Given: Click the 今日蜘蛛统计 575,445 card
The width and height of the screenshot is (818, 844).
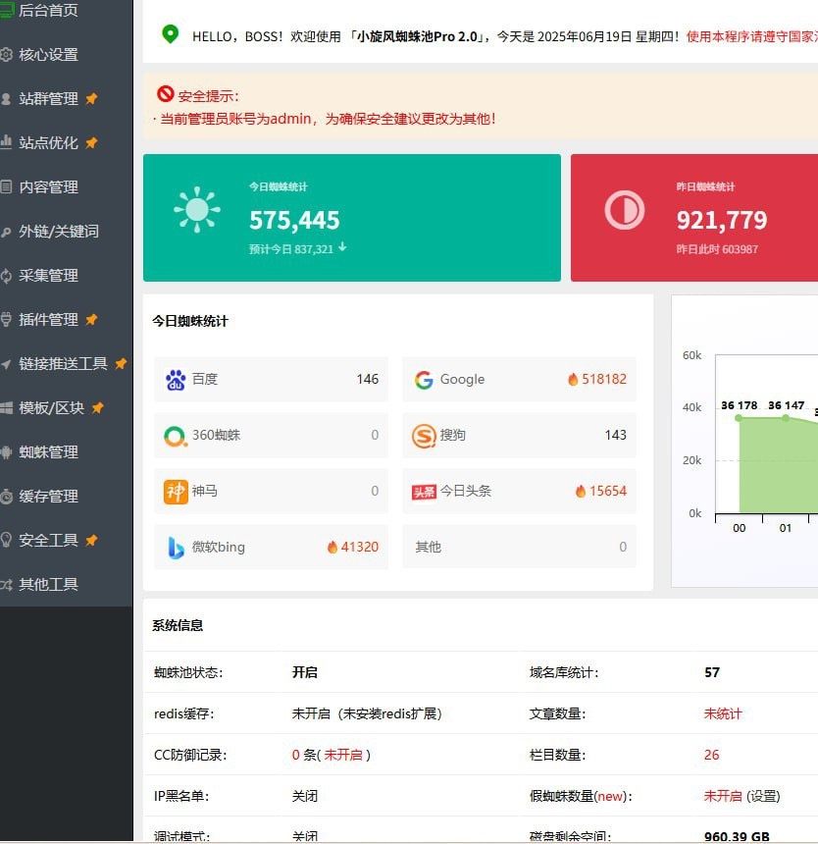Looking at the screenshot, I should coord(352,218).
